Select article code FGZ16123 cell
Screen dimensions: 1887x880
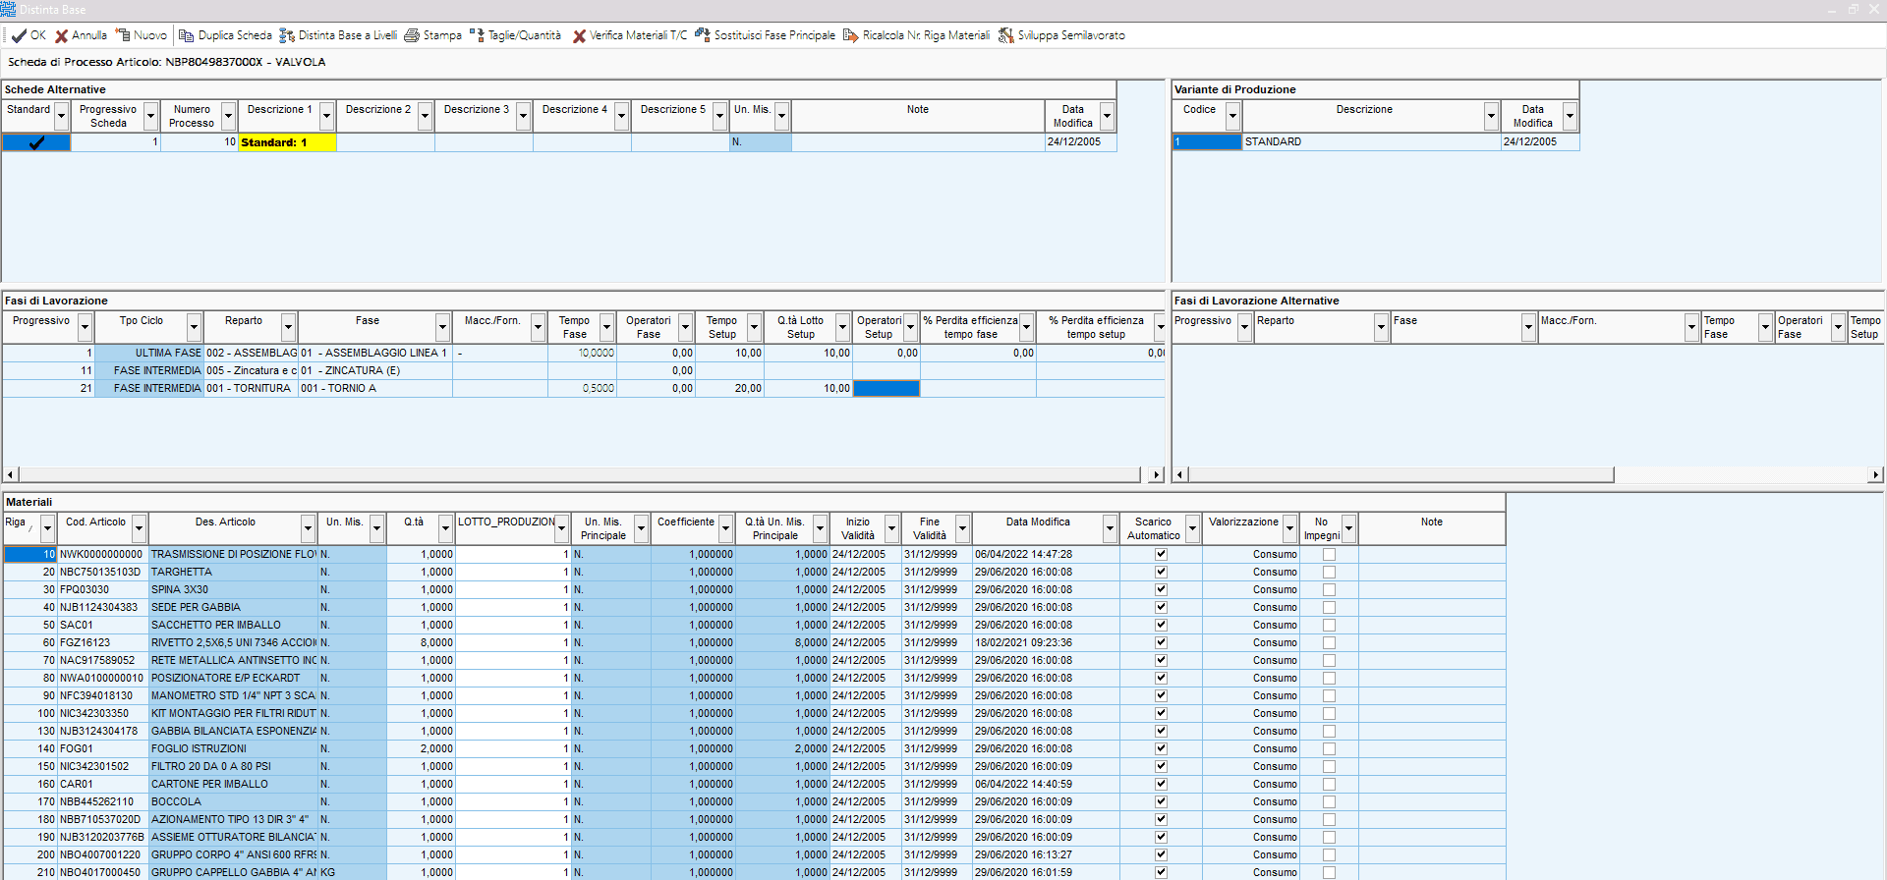coord(102,642)
